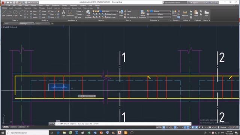Open Layer Properties

(x=88, y=14)
